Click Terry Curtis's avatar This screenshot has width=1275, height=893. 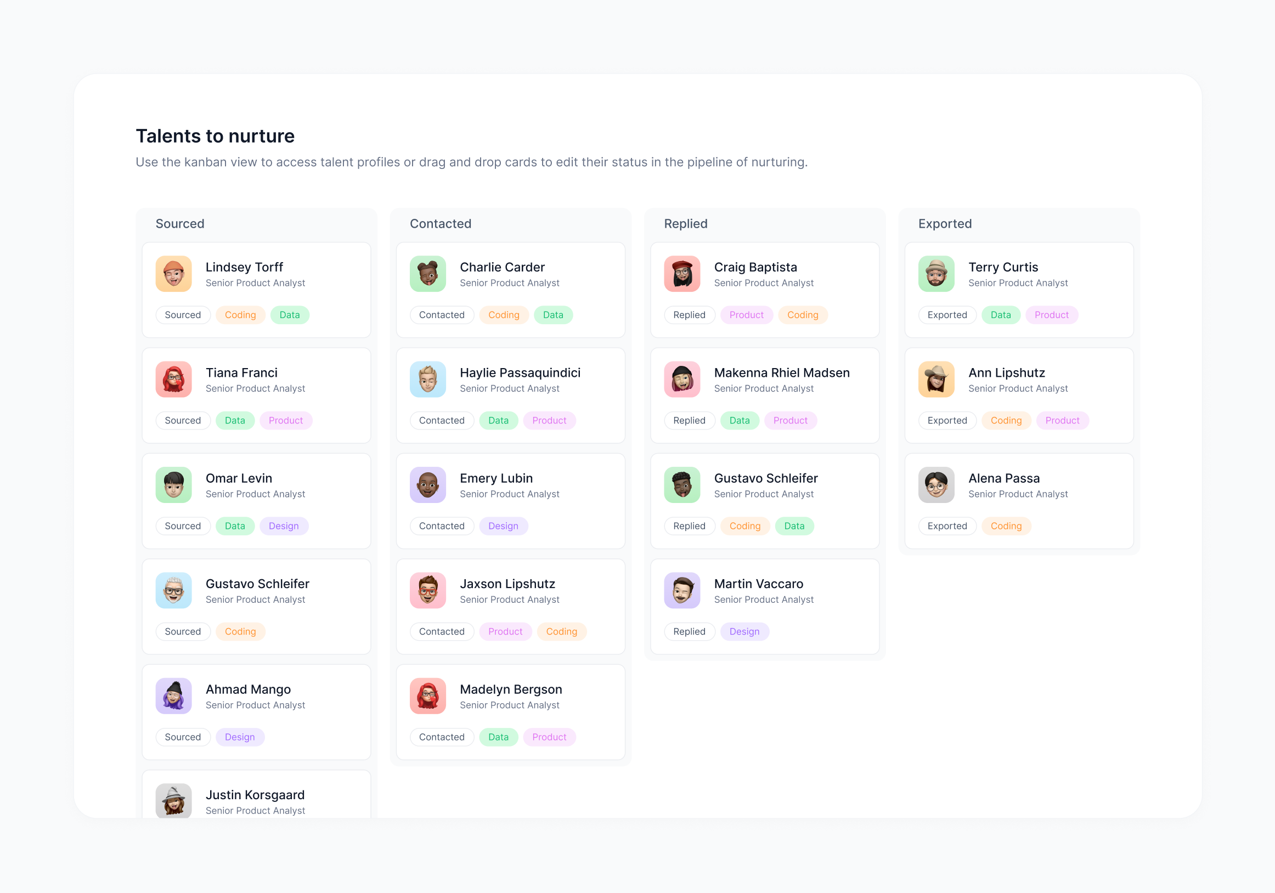point(936,274)
